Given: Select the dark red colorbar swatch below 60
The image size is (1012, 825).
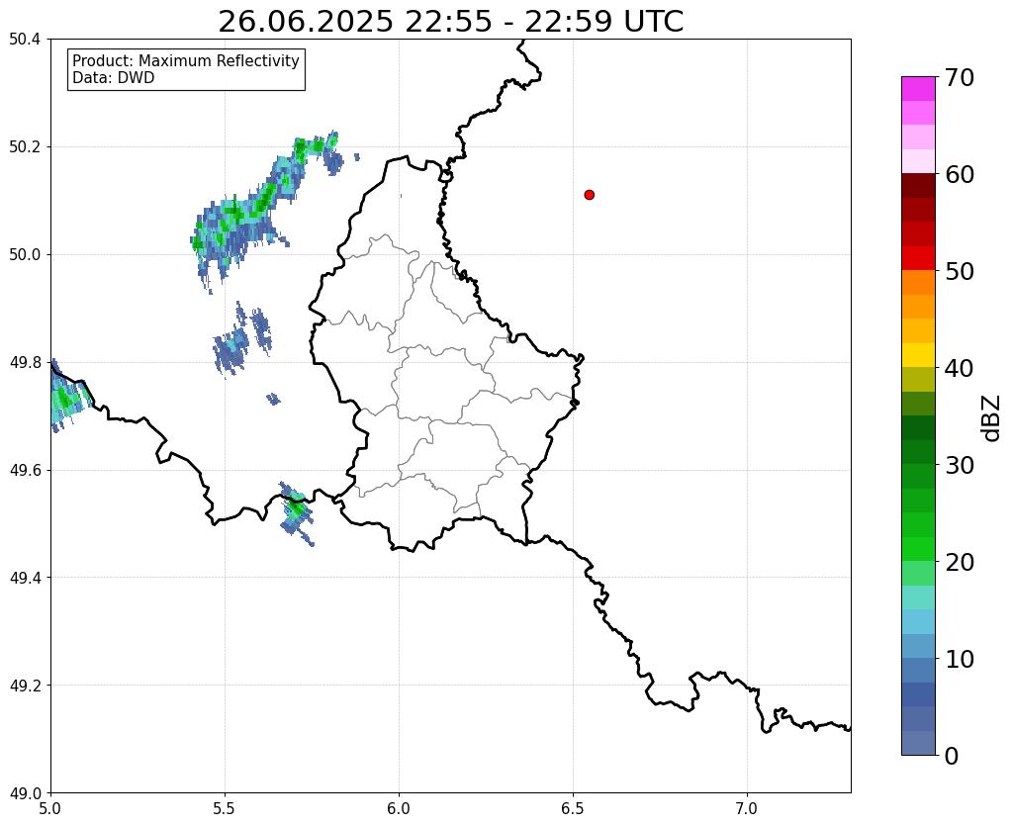Looking at the screenshot, I should 918,186.
